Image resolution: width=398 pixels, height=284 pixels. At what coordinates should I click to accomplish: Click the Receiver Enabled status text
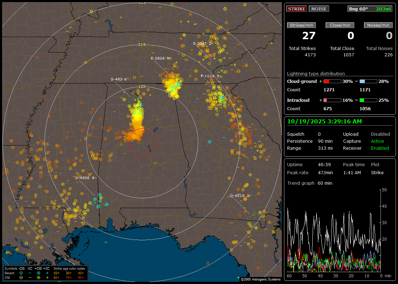(379, 148)
